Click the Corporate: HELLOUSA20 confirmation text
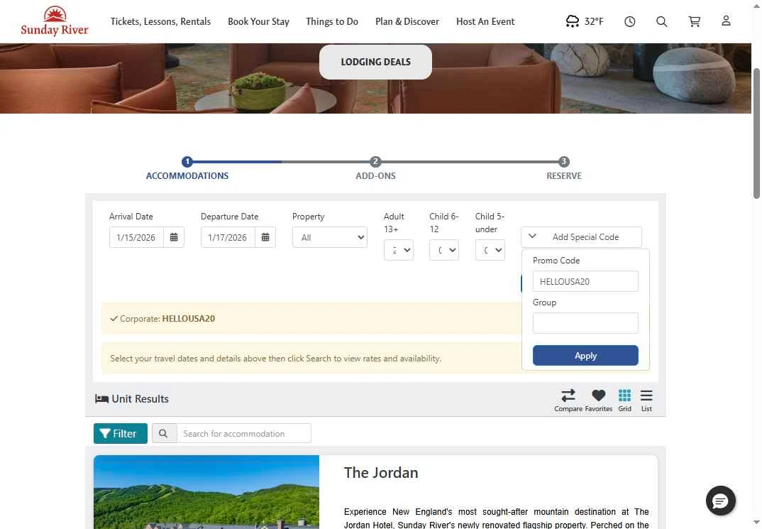 click(x=162, y=319)
